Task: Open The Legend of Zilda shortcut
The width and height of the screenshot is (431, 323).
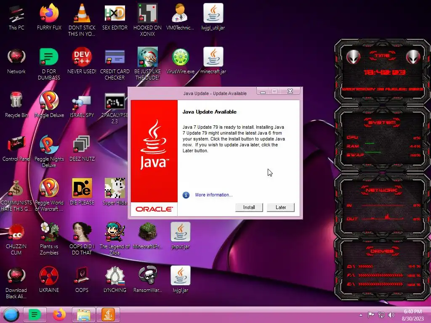Action: (x=115, y=238)
